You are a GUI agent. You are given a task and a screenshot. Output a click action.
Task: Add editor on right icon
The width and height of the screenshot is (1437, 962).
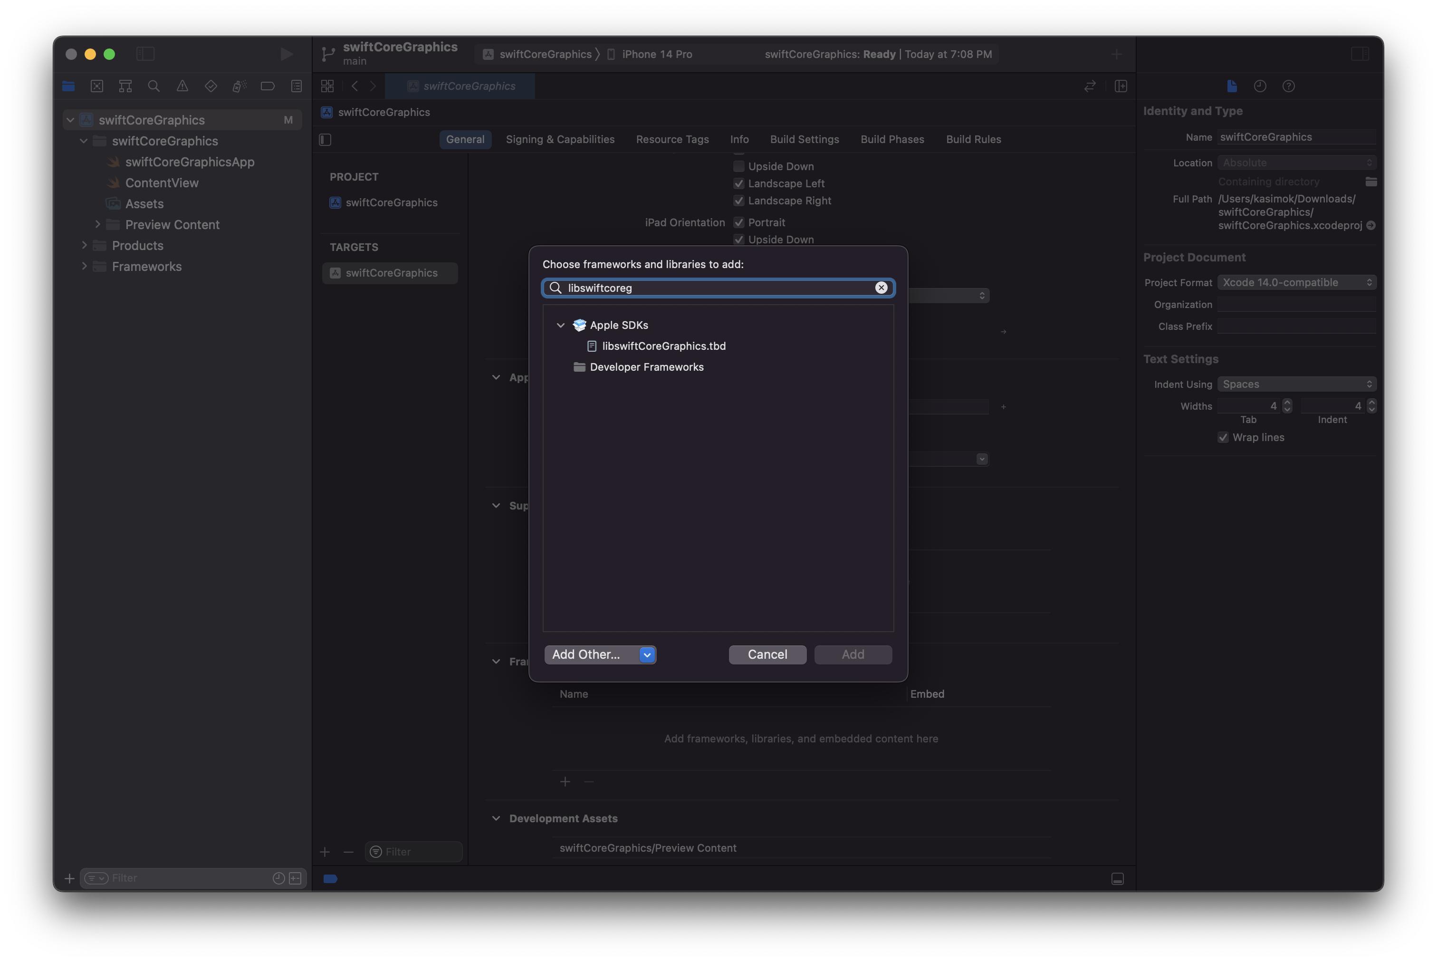pos(1120,87)
